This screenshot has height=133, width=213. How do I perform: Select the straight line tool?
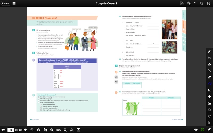tap(210, 71)
